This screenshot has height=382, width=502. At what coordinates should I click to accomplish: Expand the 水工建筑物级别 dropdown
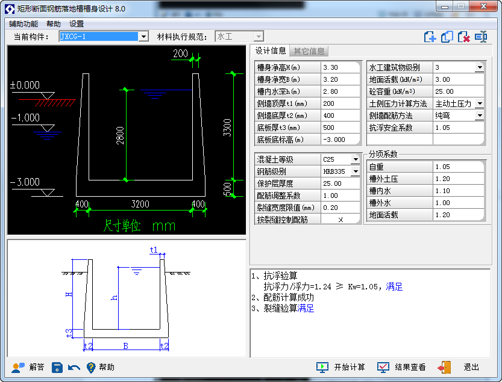pyautogui.click(x=479, y=67)
